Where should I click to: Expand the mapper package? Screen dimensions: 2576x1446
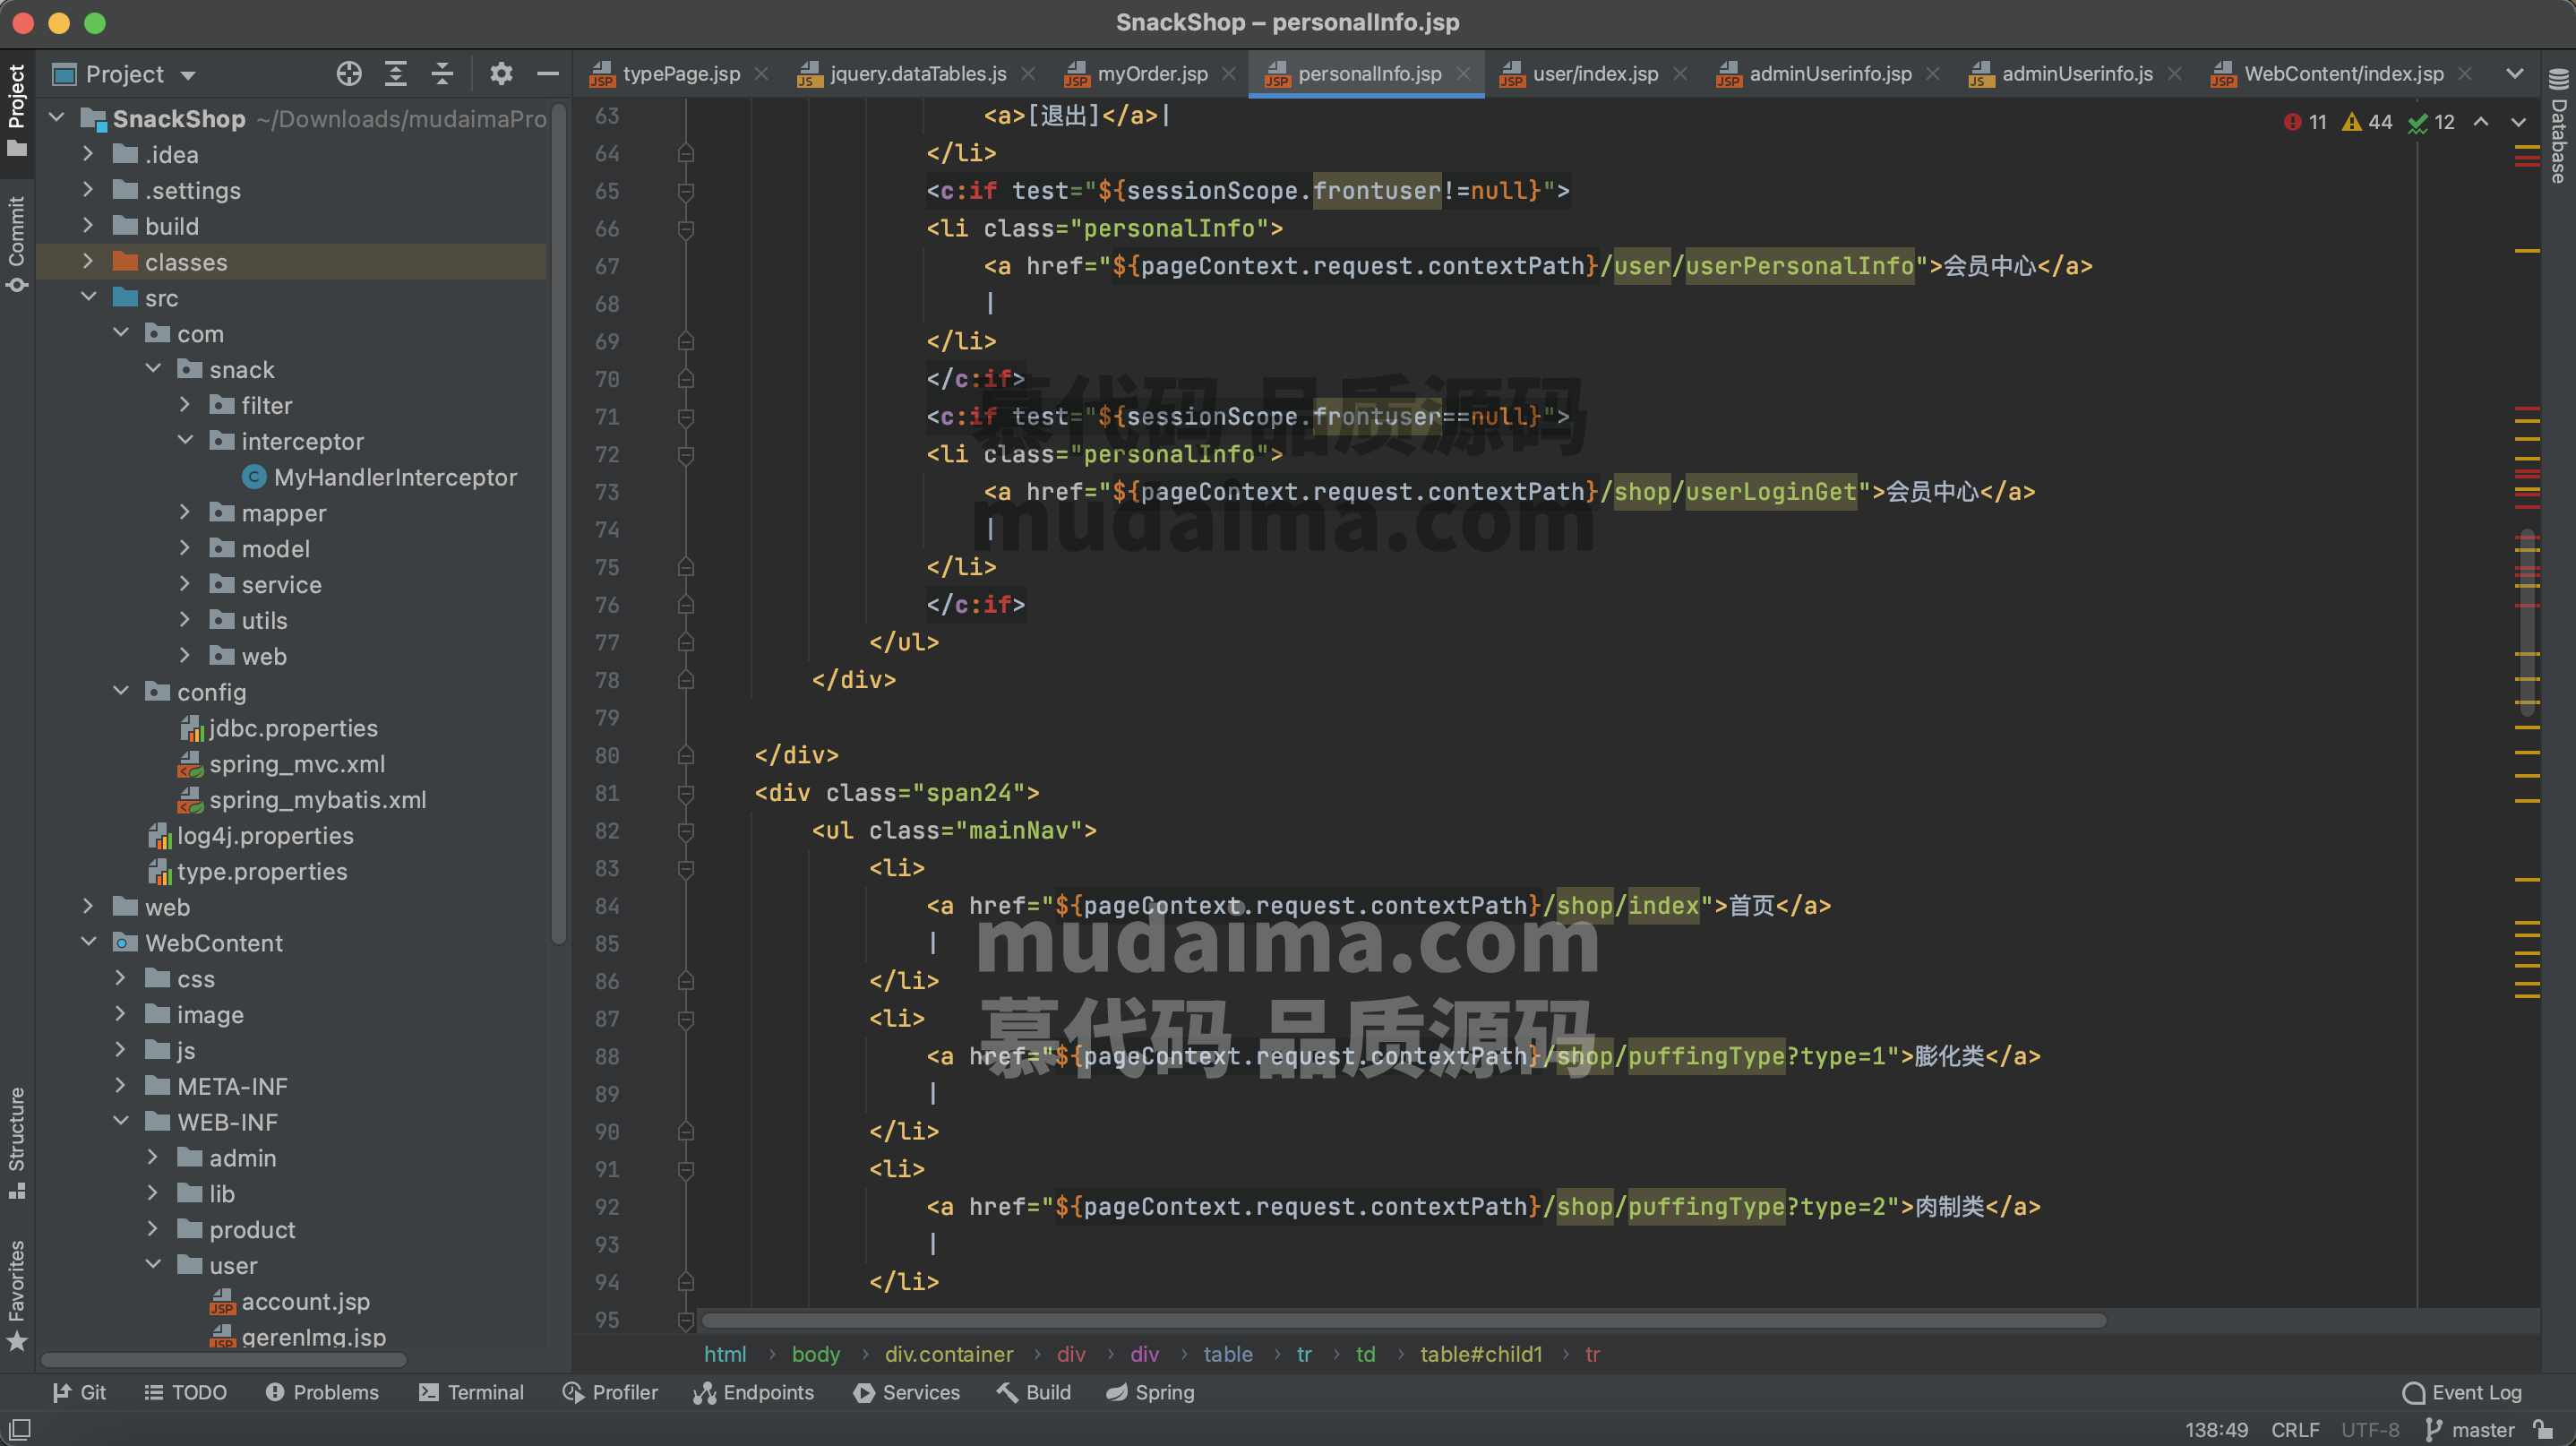pyautogui.click(x=185, y=513)
